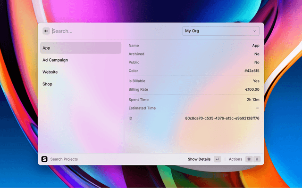
Task: Focus the Search input field
Action: (x=113, y=31)
